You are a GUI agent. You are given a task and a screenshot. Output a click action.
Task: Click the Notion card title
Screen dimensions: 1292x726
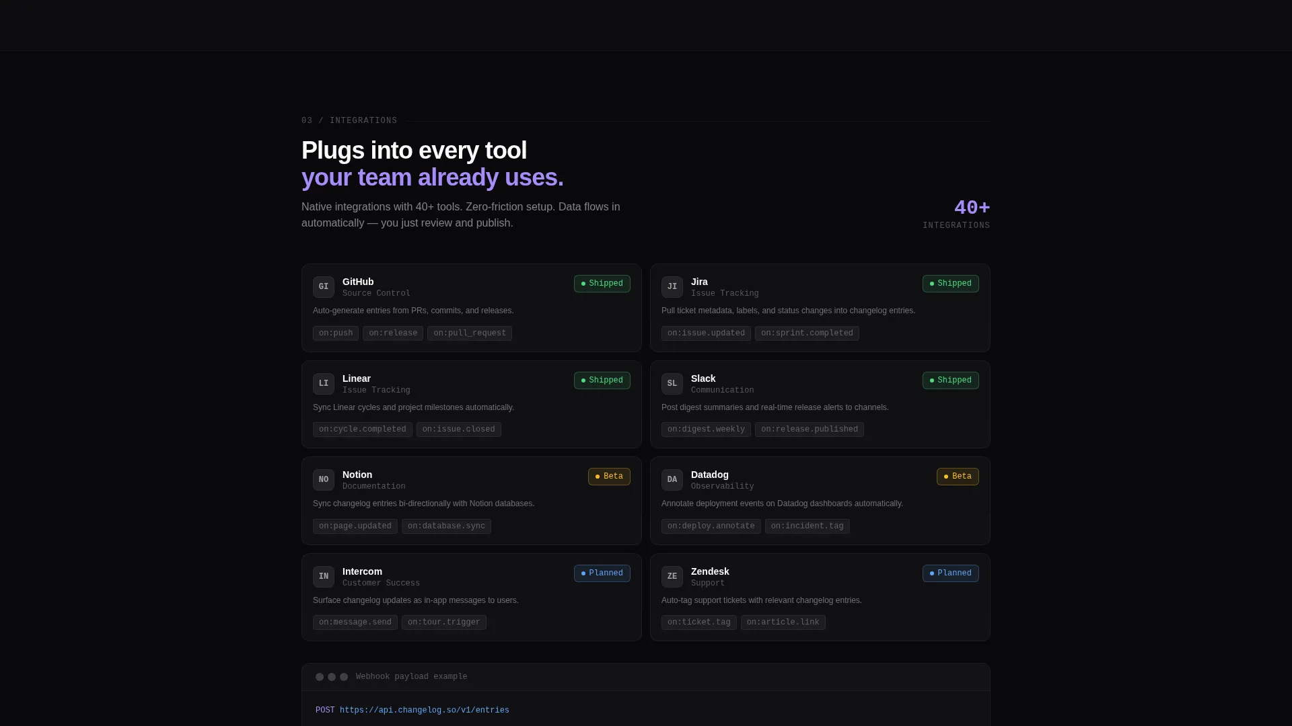357,475
